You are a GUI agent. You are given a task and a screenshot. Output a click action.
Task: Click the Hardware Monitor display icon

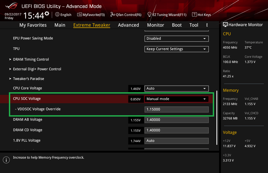225,25
